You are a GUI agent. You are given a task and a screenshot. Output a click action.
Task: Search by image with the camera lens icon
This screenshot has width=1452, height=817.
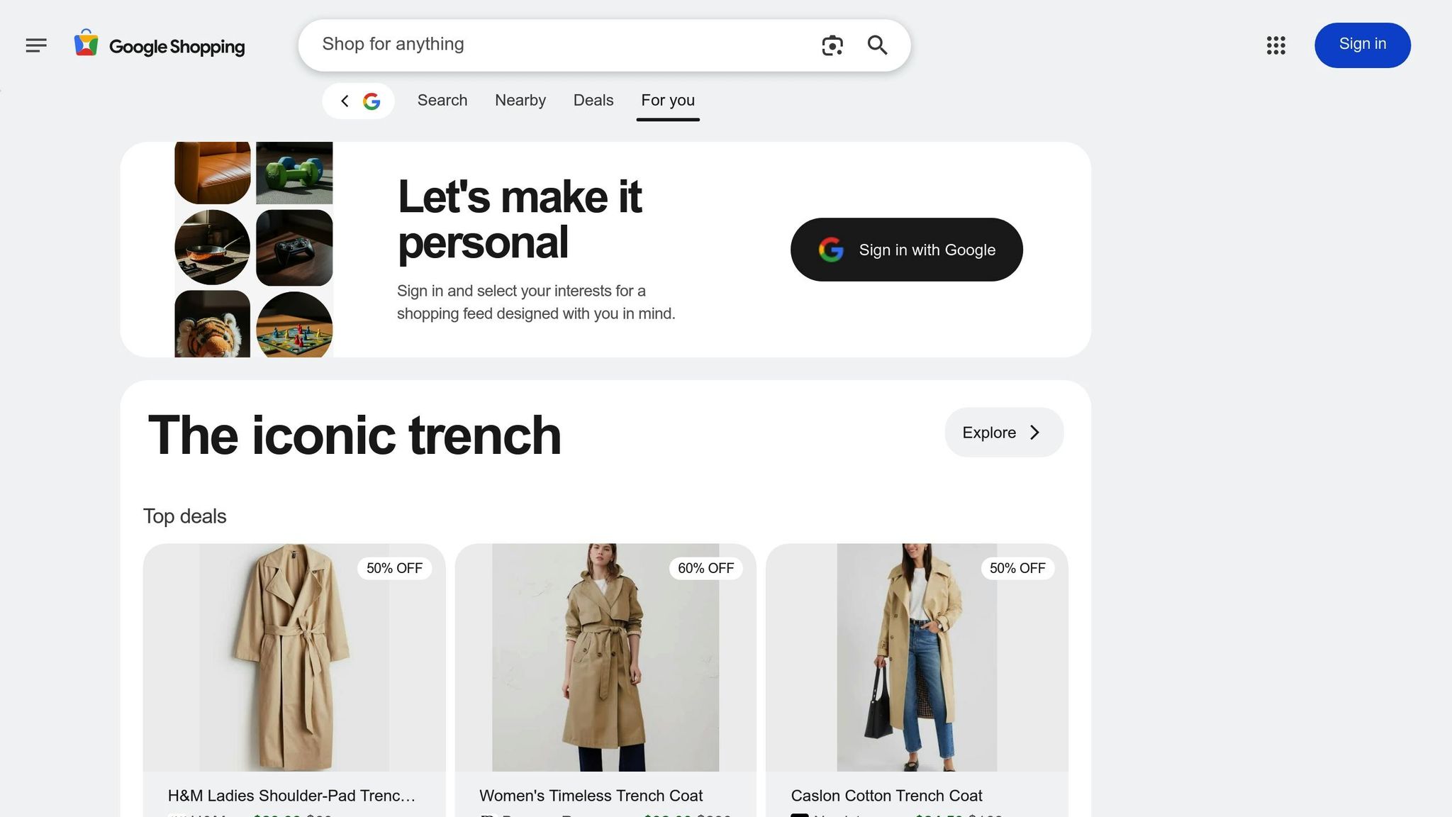(832, 45)
